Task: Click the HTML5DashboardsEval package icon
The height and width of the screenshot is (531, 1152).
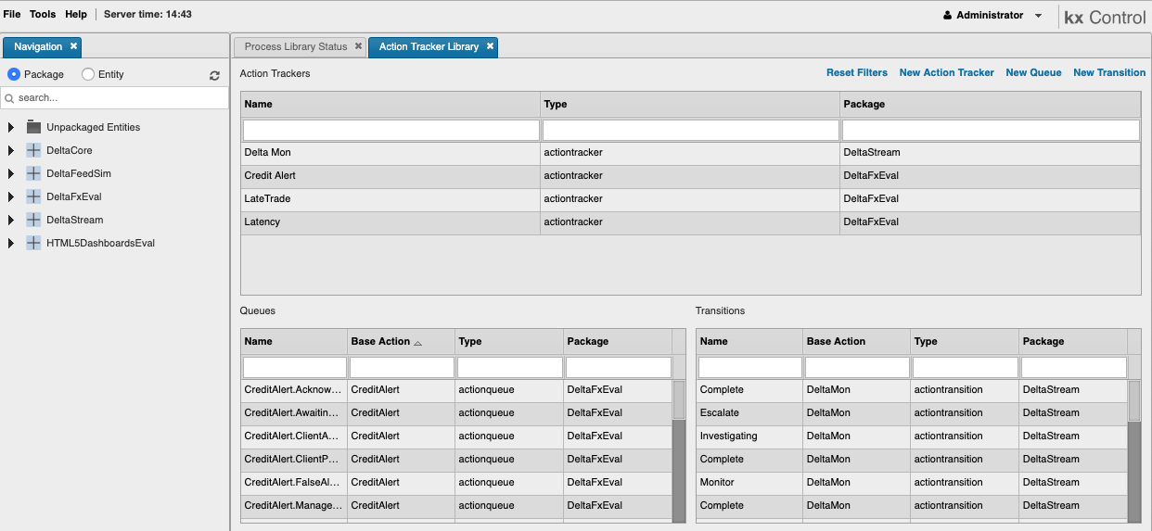Action: (x=33, y=243)
